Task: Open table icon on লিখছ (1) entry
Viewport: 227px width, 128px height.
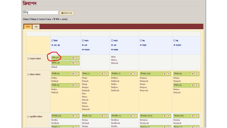Action: pos(103,74)
